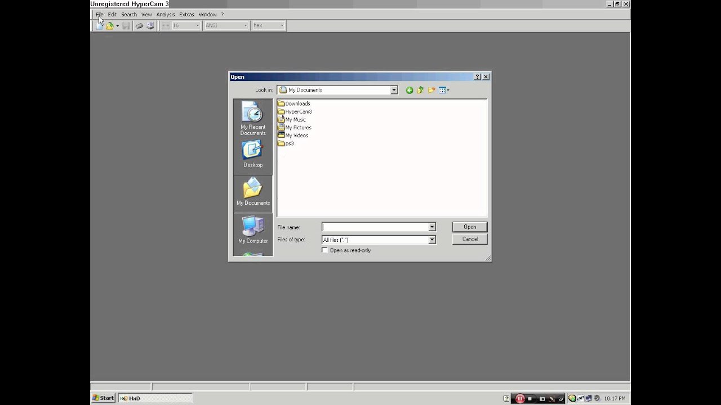Click the Windows Start button
721x405 pixels.
click(x=103, y=398)
